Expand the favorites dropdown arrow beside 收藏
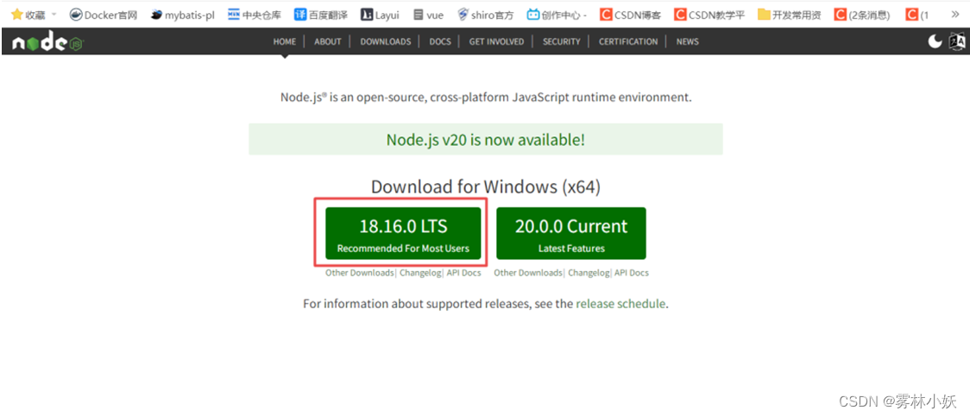Viewport: 970px width, 417px height. click(54, 14)
